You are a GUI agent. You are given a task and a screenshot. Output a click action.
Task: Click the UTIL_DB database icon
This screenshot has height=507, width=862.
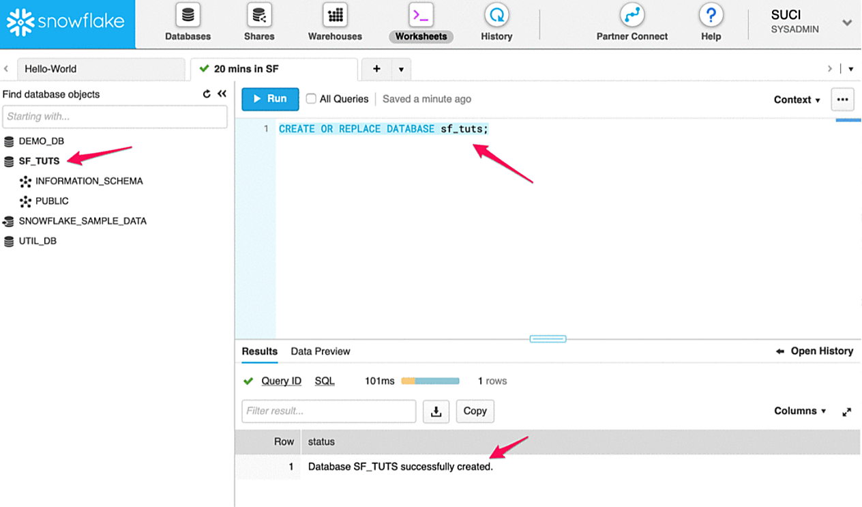click(x=9, y=242)
